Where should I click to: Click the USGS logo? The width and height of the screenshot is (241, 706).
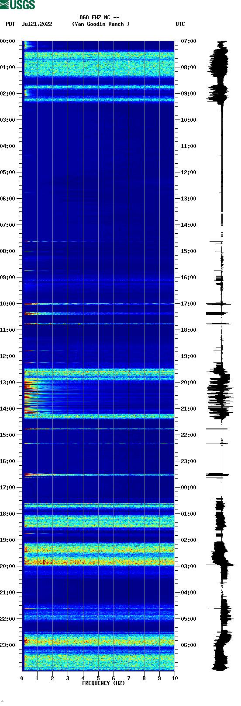point(17,5)
